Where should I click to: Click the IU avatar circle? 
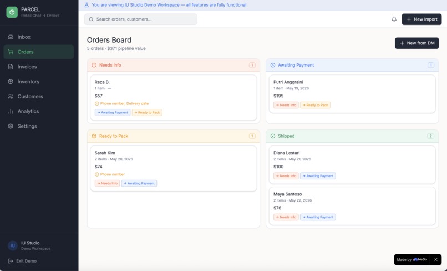13,245
